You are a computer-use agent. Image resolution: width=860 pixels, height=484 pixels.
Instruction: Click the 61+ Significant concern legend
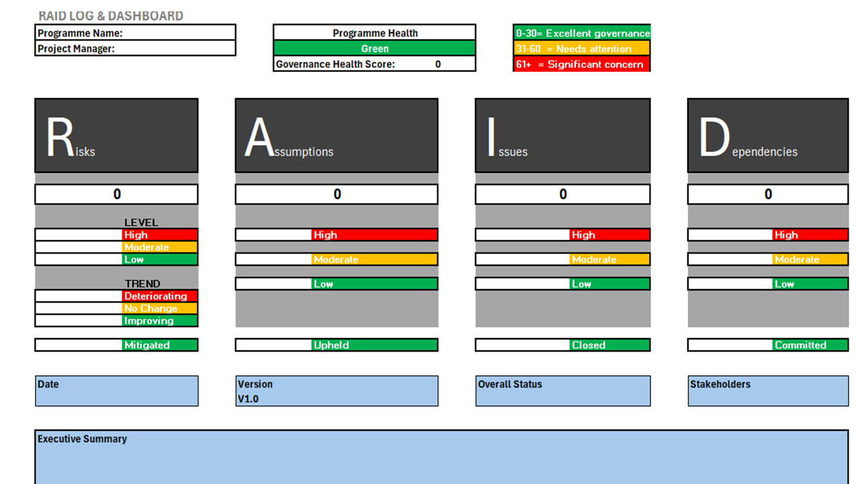point(582,64)
